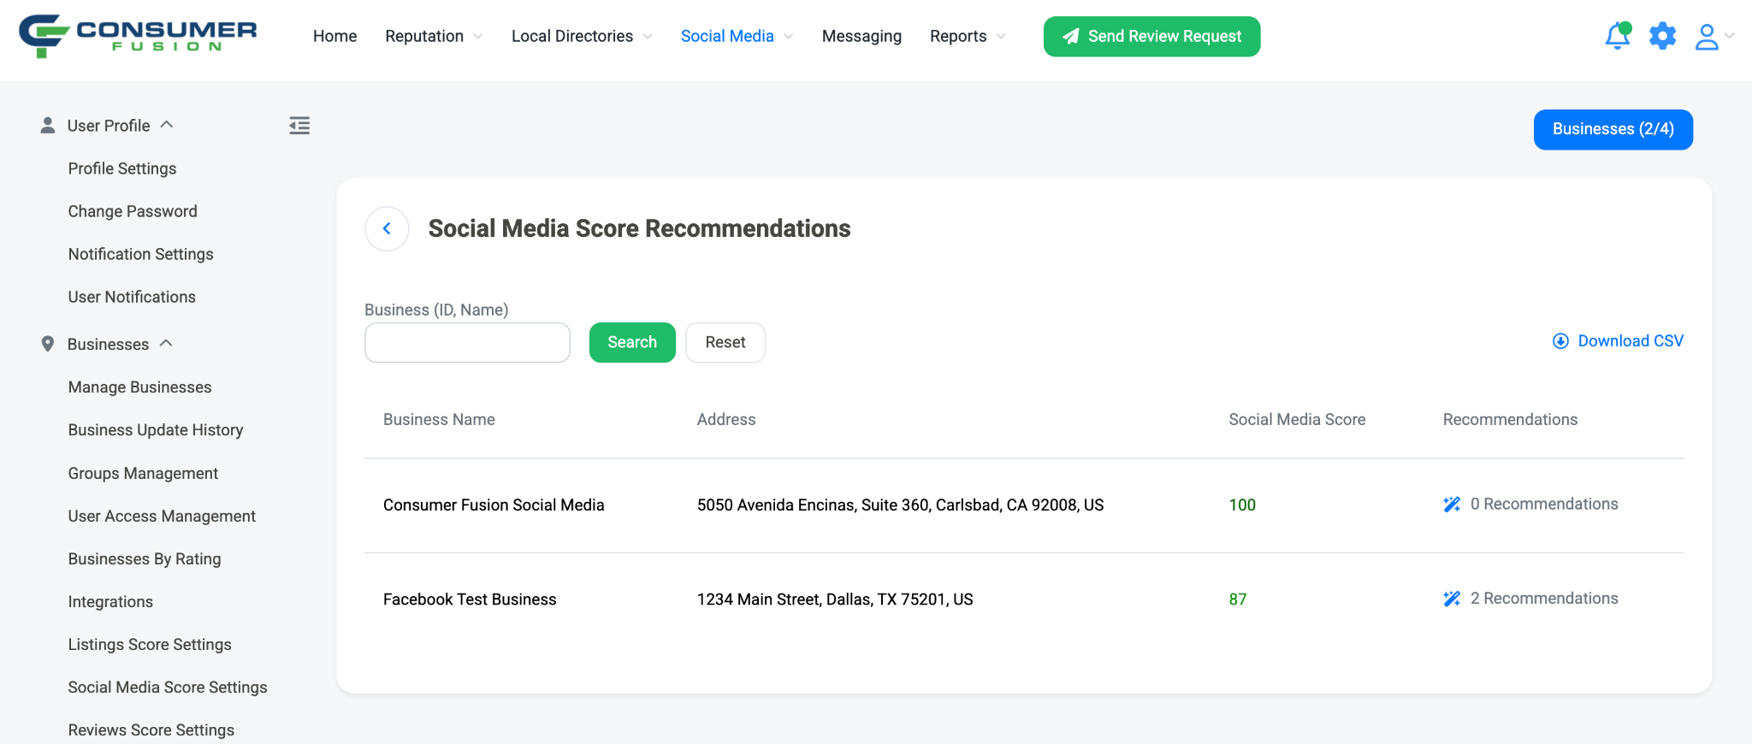Screen dimensions: 1752x744
Task: Open Notification Settings in sidebar
Action: click(x=141, y=254)
